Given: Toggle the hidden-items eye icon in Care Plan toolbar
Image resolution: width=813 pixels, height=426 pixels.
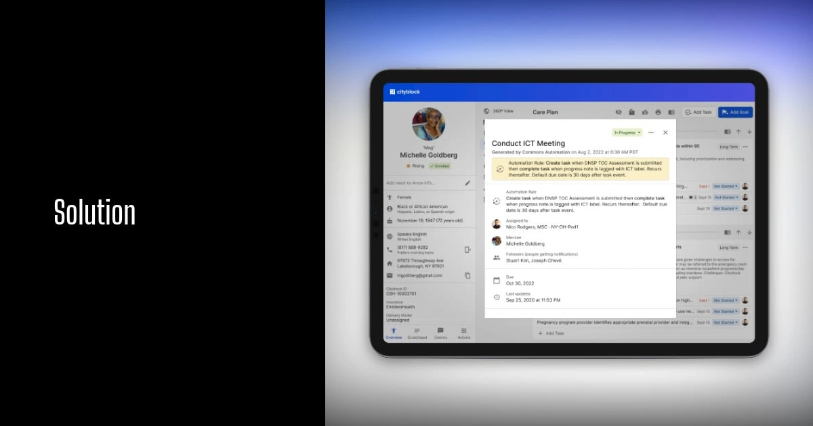Looking at the screenshot, I should (619, 112).
